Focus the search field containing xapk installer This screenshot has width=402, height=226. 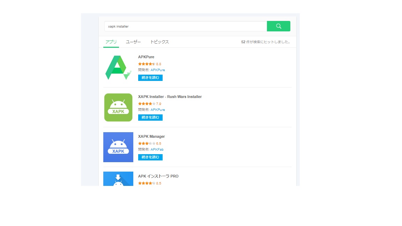(x=186, y=26)
